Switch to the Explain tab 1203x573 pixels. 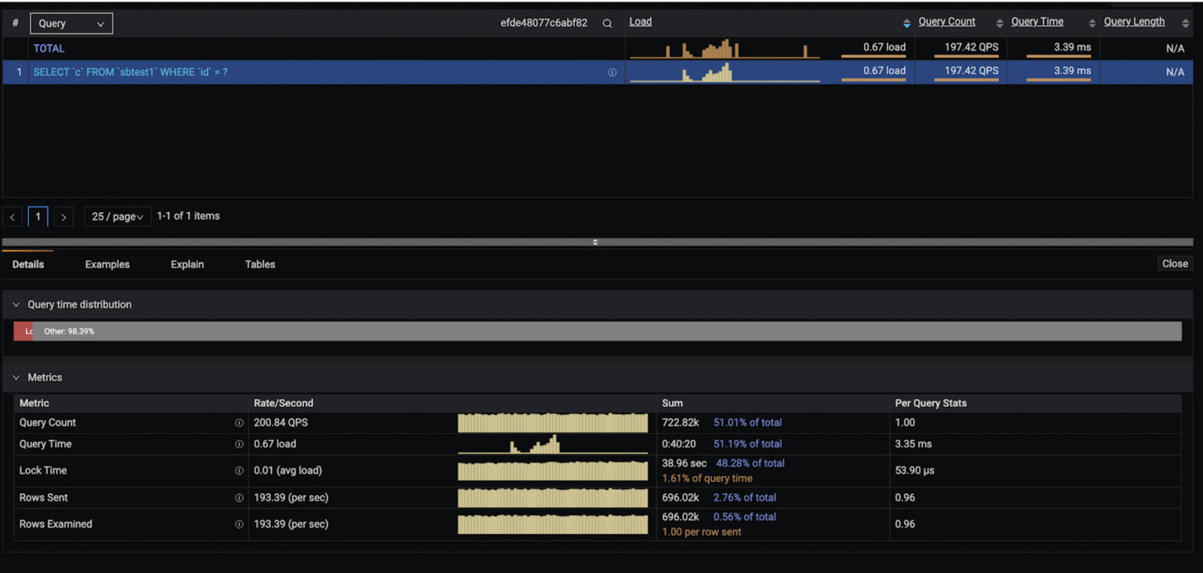[x=186, y=264]
